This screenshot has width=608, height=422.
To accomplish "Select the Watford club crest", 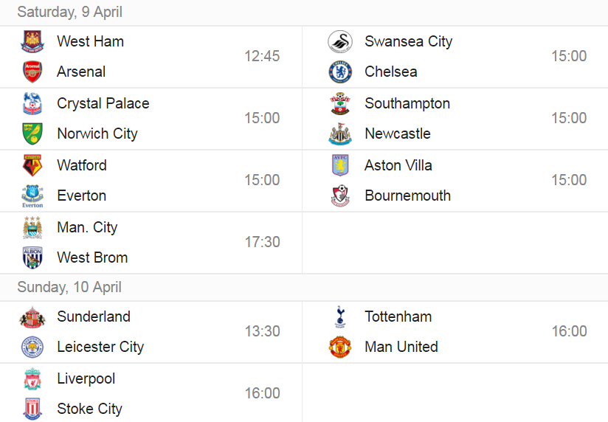I will 32,165.
